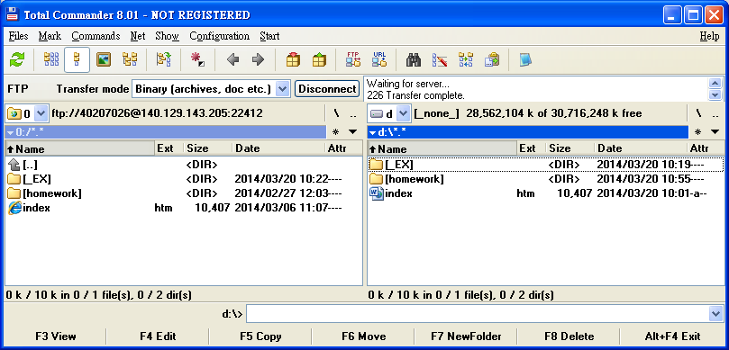The height and width of the screenshot is (350, 729).
Task: Open Synchronize directories icon
Action: pyautogui.click(x=465, y=59)
